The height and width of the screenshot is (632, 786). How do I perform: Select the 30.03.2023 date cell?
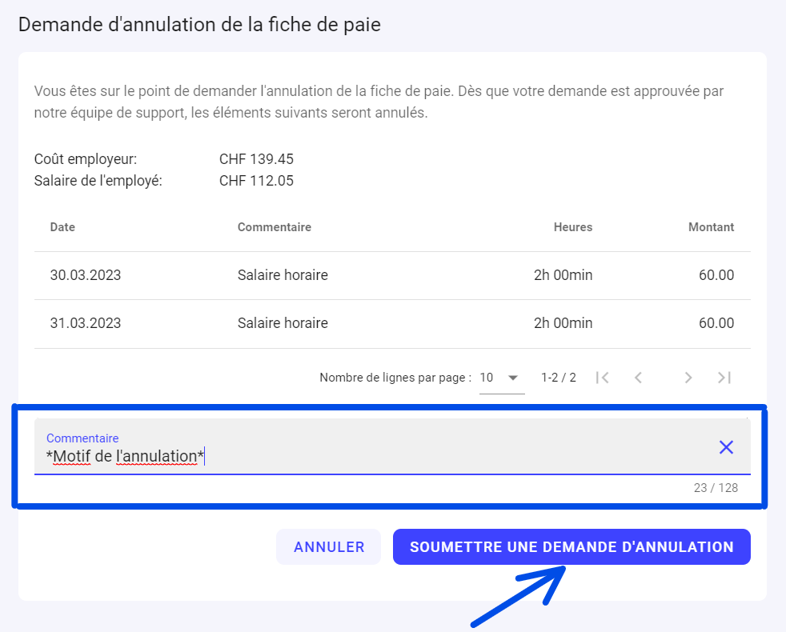pos(86,275)
